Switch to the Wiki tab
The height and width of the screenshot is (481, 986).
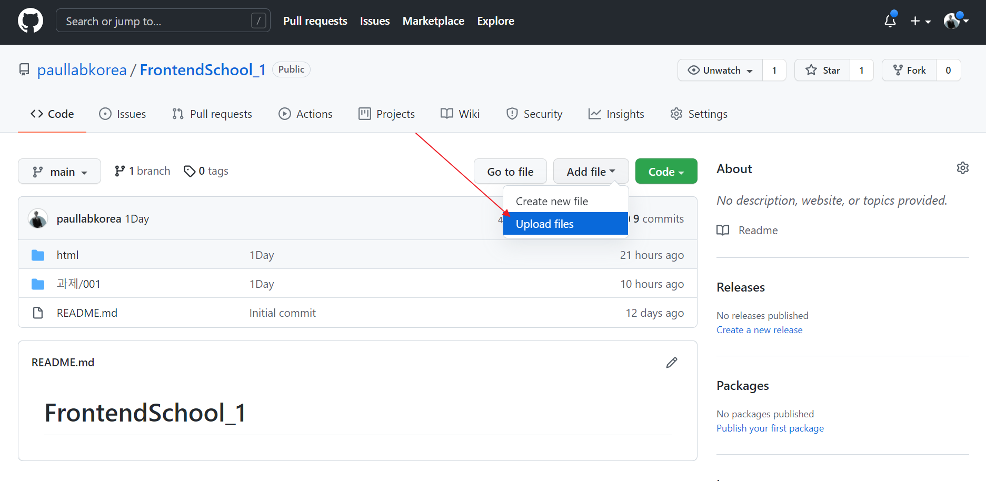[x=460, y=114]
